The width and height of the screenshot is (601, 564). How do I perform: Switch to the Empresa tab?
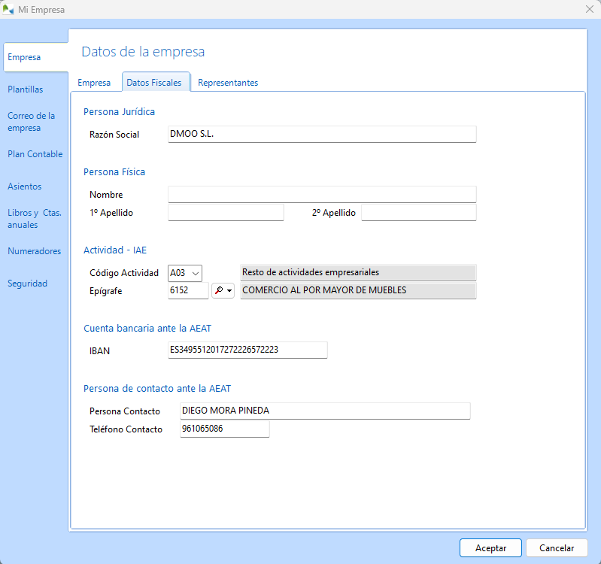coord(94,83)
